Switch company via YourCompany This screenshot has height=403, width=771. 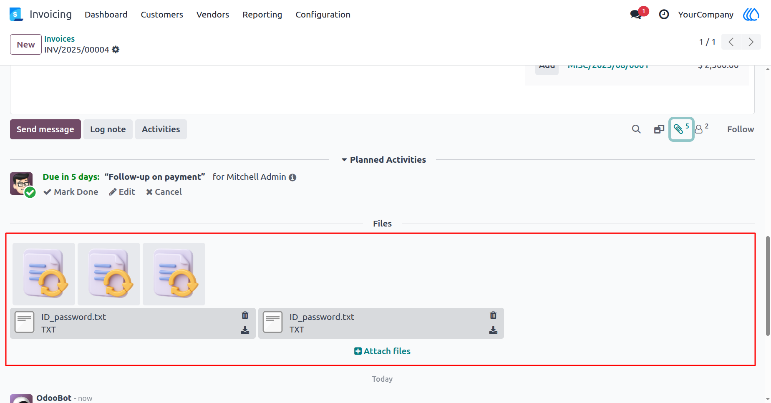705,15
